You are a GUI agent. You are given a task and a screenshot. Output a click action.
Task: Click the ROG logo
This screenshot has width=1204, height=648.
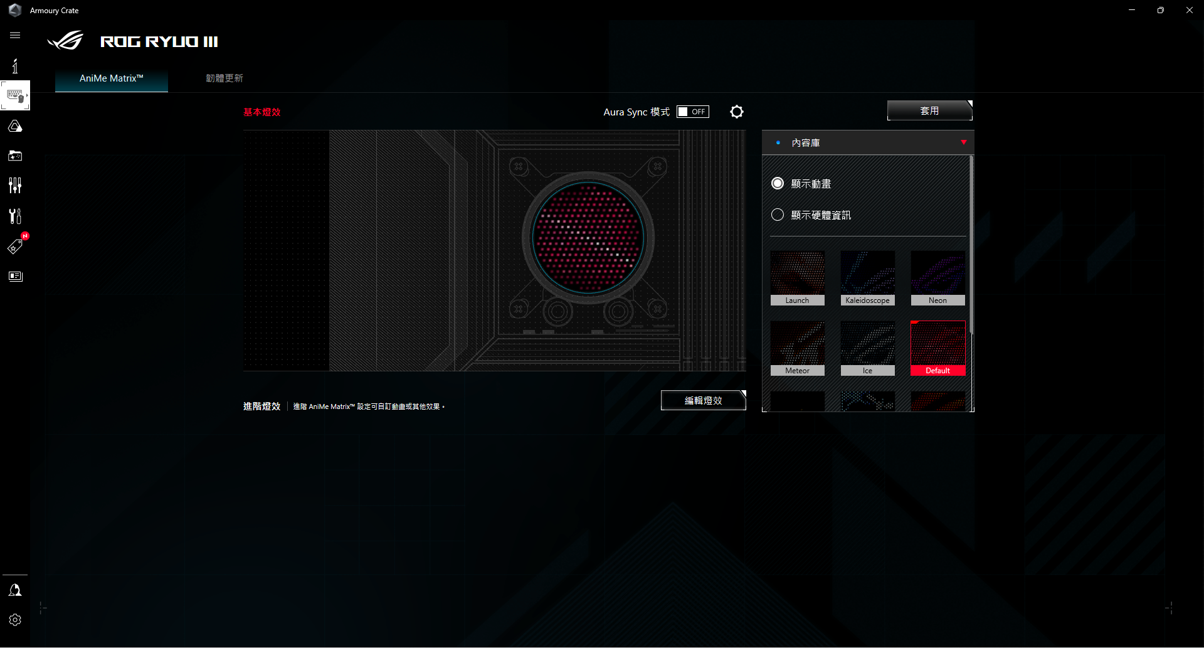click(66, 41)
